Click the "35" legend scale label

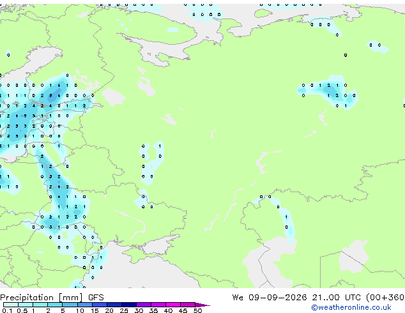(x=153, y=310)
